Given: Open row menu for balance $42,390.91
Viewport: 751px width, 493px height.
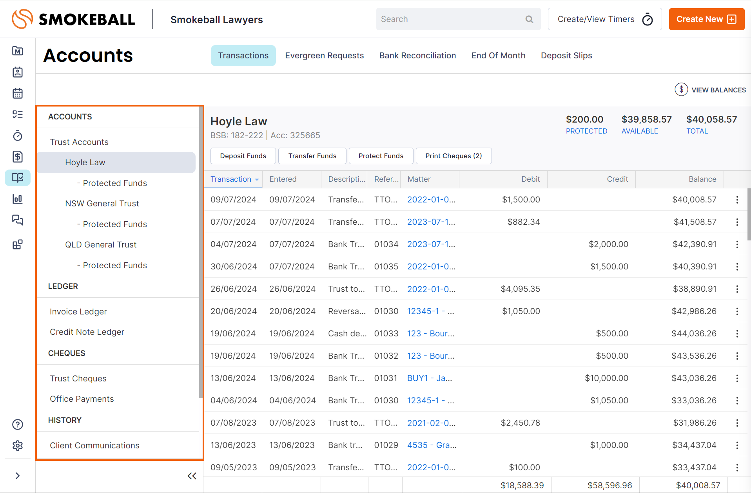Looking at the screenshot, I should click(737, 244).
